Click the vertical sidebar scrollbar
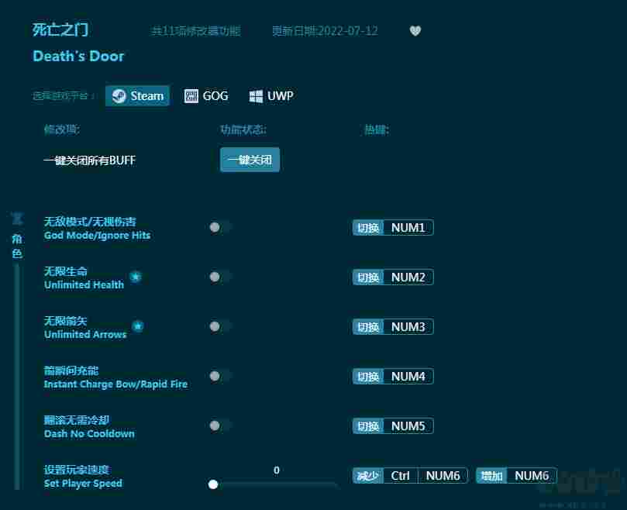The height and width of the screenshot is (510, 627). 17,376
